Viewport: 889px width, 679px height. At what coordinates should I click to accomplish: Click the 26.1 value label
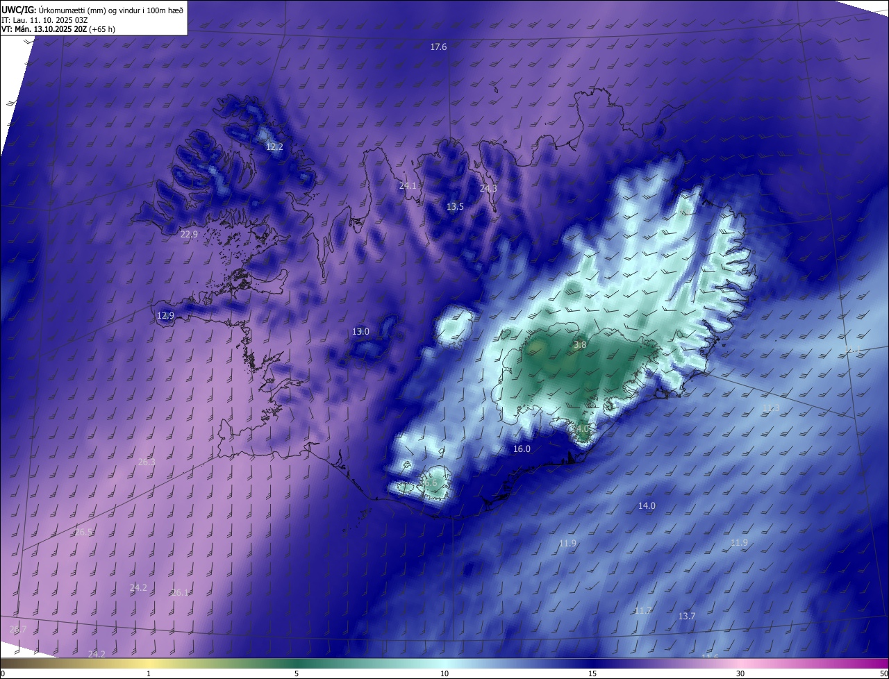coord(180,593)
